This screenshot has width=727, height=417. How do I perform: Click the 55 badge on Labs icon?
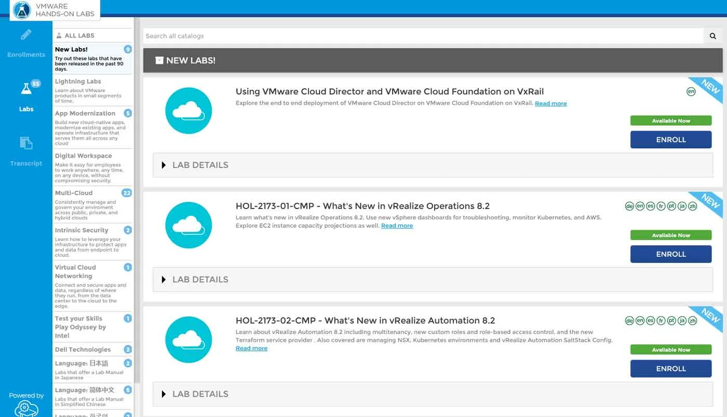[x=36, y=84]
